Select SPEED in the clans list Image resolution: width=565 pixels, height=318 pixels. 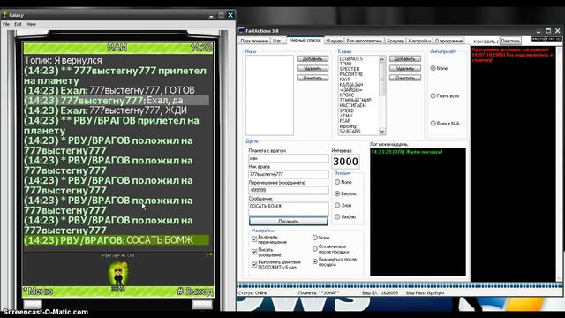click(x=347, y=110)
